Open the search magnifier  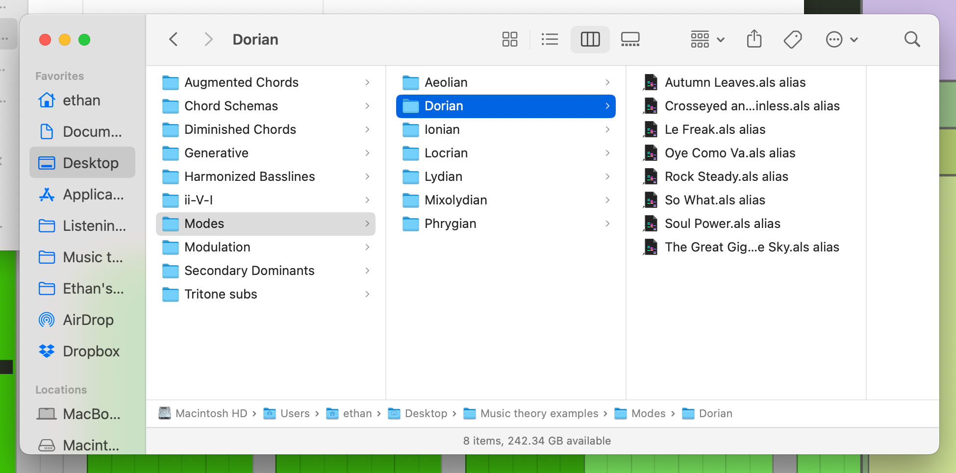tap(912, 39)
